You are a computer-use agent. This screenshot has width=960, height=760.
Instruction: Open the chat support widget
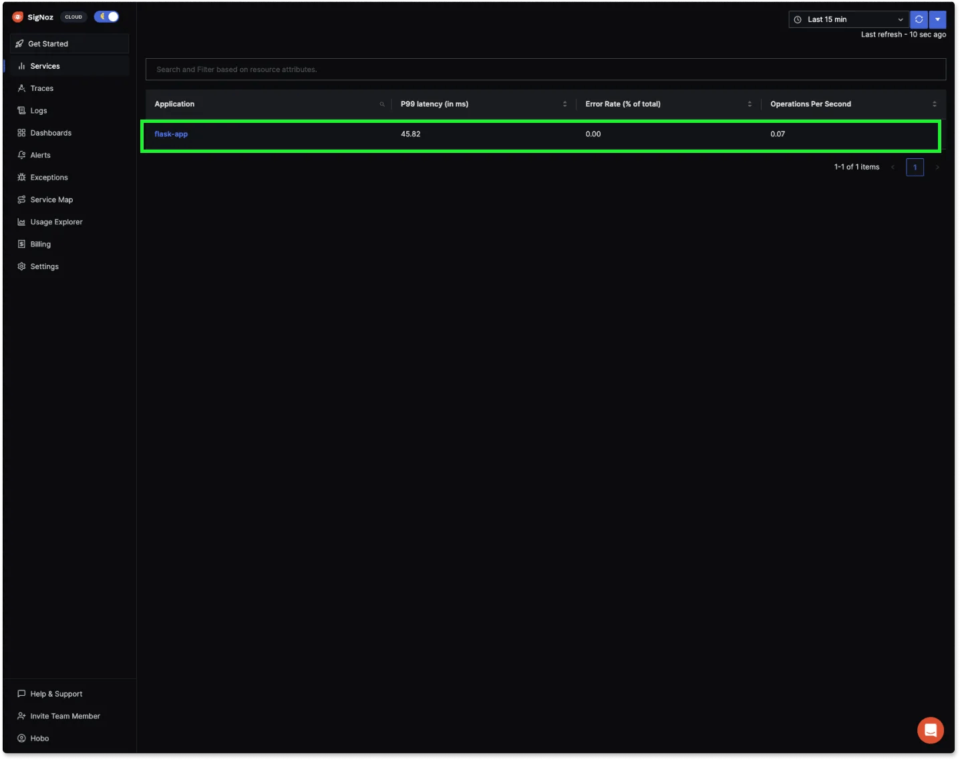[x=931, y=730]
